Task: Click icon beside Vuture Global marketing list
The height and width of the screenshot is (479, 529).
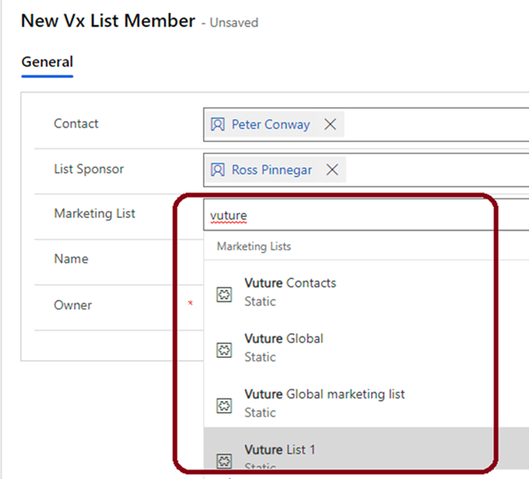Action: 224,406
